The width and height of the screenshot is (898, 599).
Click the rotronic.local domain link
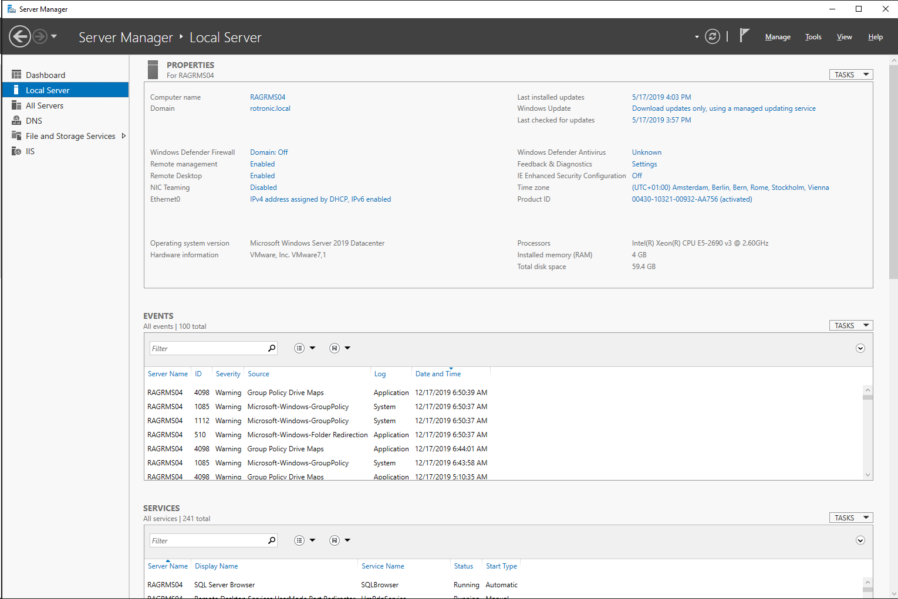(x=270, y=108)
